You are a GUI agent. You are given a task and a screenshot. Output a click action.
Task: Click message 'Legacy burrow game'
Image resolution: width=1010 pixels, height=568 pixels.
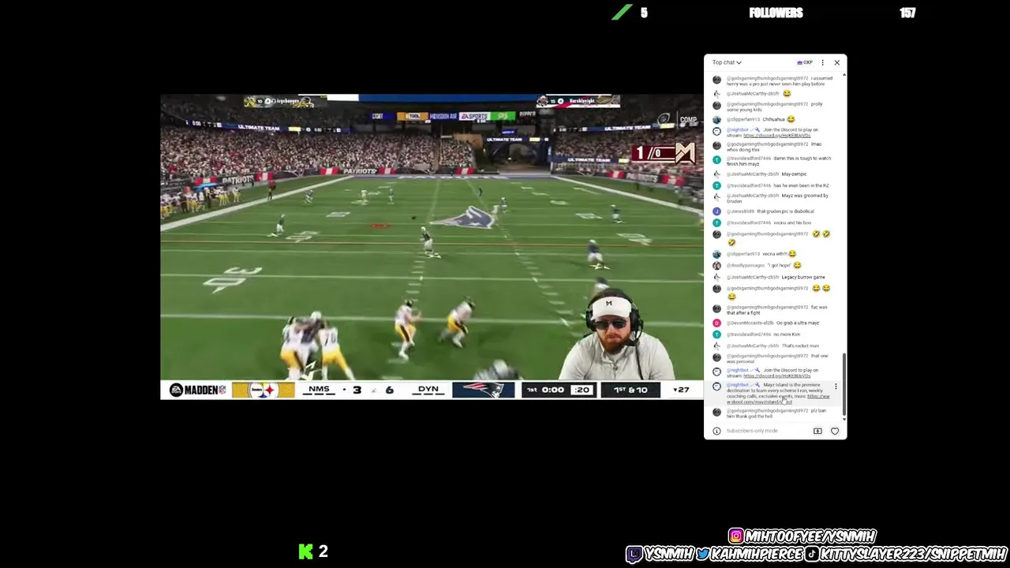click(x=803, y=277)
